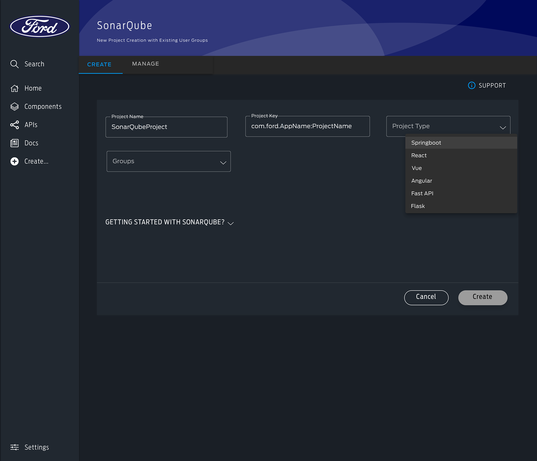Select React from project types
This screenshot has height=461, width=537.
pos(461,155)
